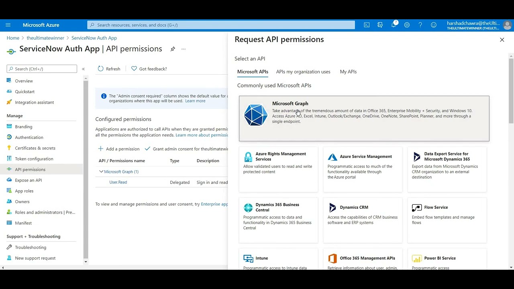Image resolution: width=514 pixels, height=289 pixels.
Task: Click the Microsoft Graph logo
Action: [256, 115]
